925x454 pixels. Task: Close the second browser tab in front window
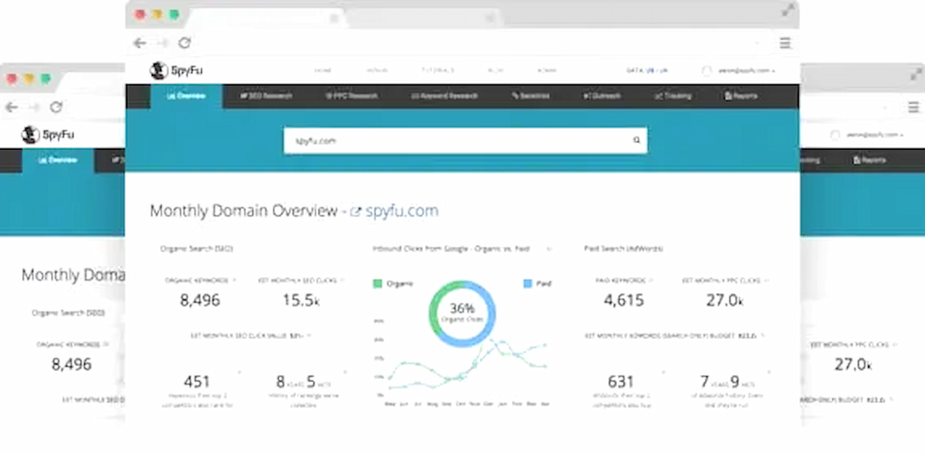pos(489,19)
